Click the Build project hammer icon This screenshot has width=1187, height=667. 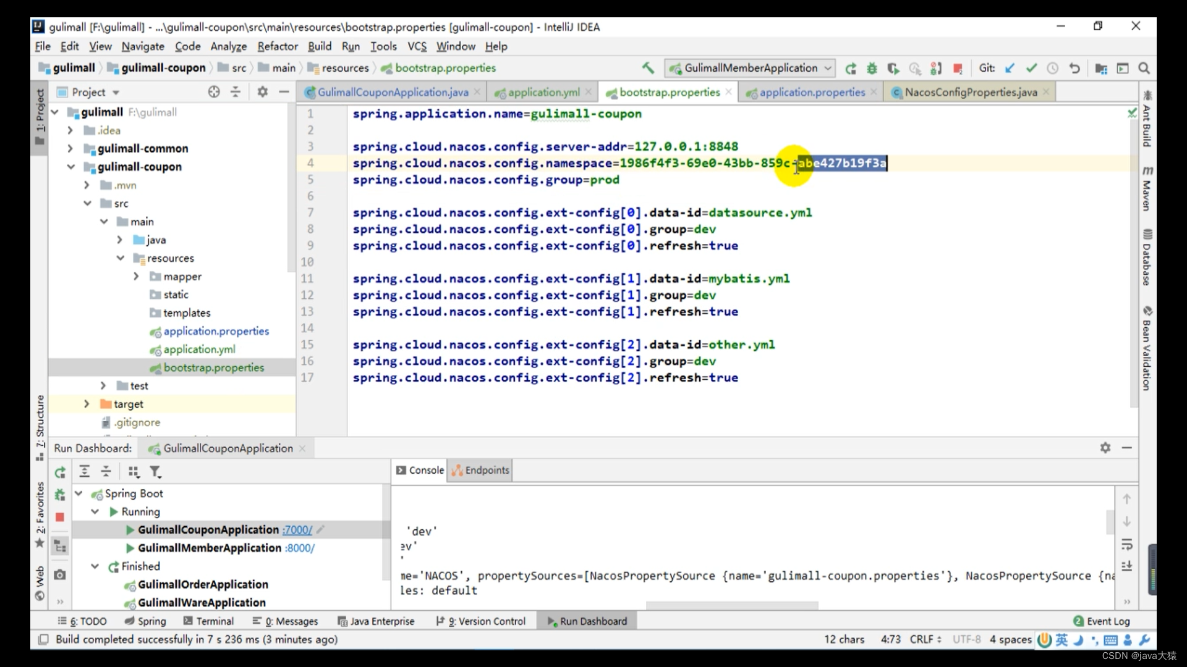[648, 68]
